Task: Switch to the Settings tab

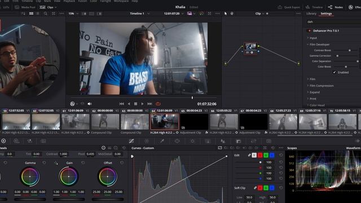Action: point(326,14)
